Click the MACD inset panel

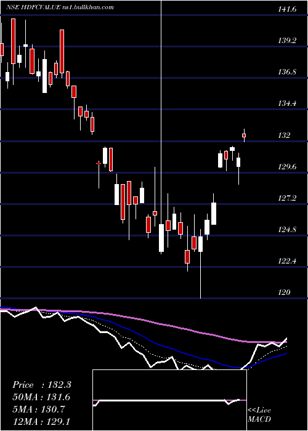click(169, 400)
